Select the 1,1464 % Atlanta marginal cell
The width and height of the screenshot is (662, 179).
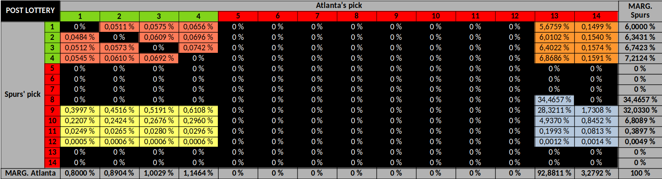[198, 173]
